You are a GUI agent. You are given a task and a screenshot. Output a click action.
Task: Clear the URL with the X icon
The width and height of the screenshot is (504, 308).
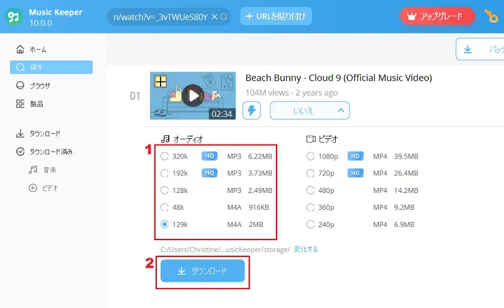point(215,17)
